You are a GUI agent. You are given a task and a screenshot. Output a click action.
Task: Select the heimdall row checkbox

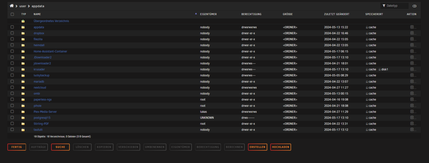12,45
